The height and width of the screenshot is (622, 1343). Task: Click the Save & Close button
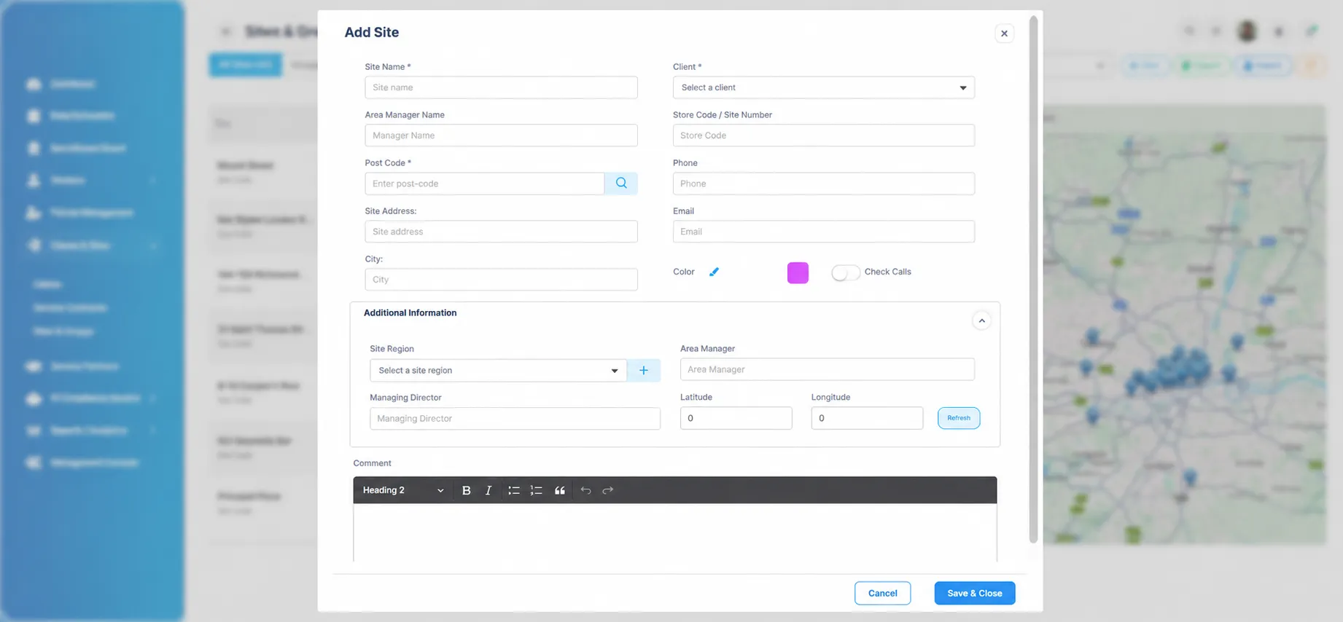click(x=975, y=593)
